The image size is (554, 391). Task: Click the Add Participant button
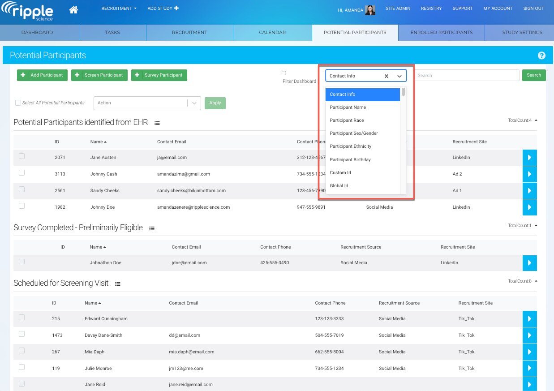pyautogui.click(x=43, y=75)
